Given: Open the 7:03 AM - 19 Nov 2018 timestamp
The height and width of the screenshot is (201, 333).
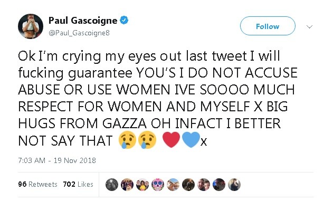Looking at the screenshot, I should pos(57,160).
